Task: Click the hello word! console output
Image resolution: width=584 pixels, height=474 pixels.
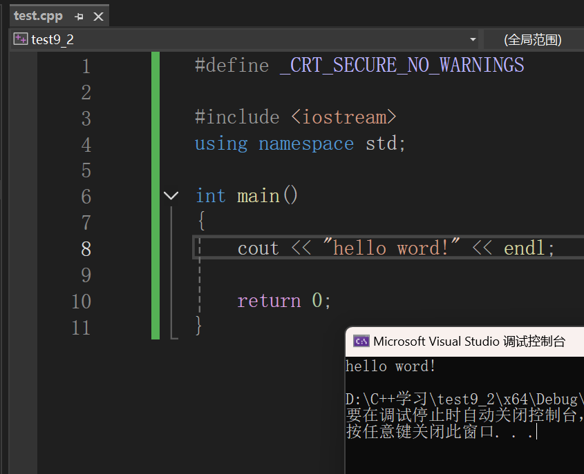Action: tap(390, 366)
